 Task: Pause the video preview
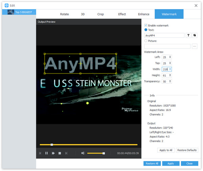pyautogui.click(x=46, y=153)
